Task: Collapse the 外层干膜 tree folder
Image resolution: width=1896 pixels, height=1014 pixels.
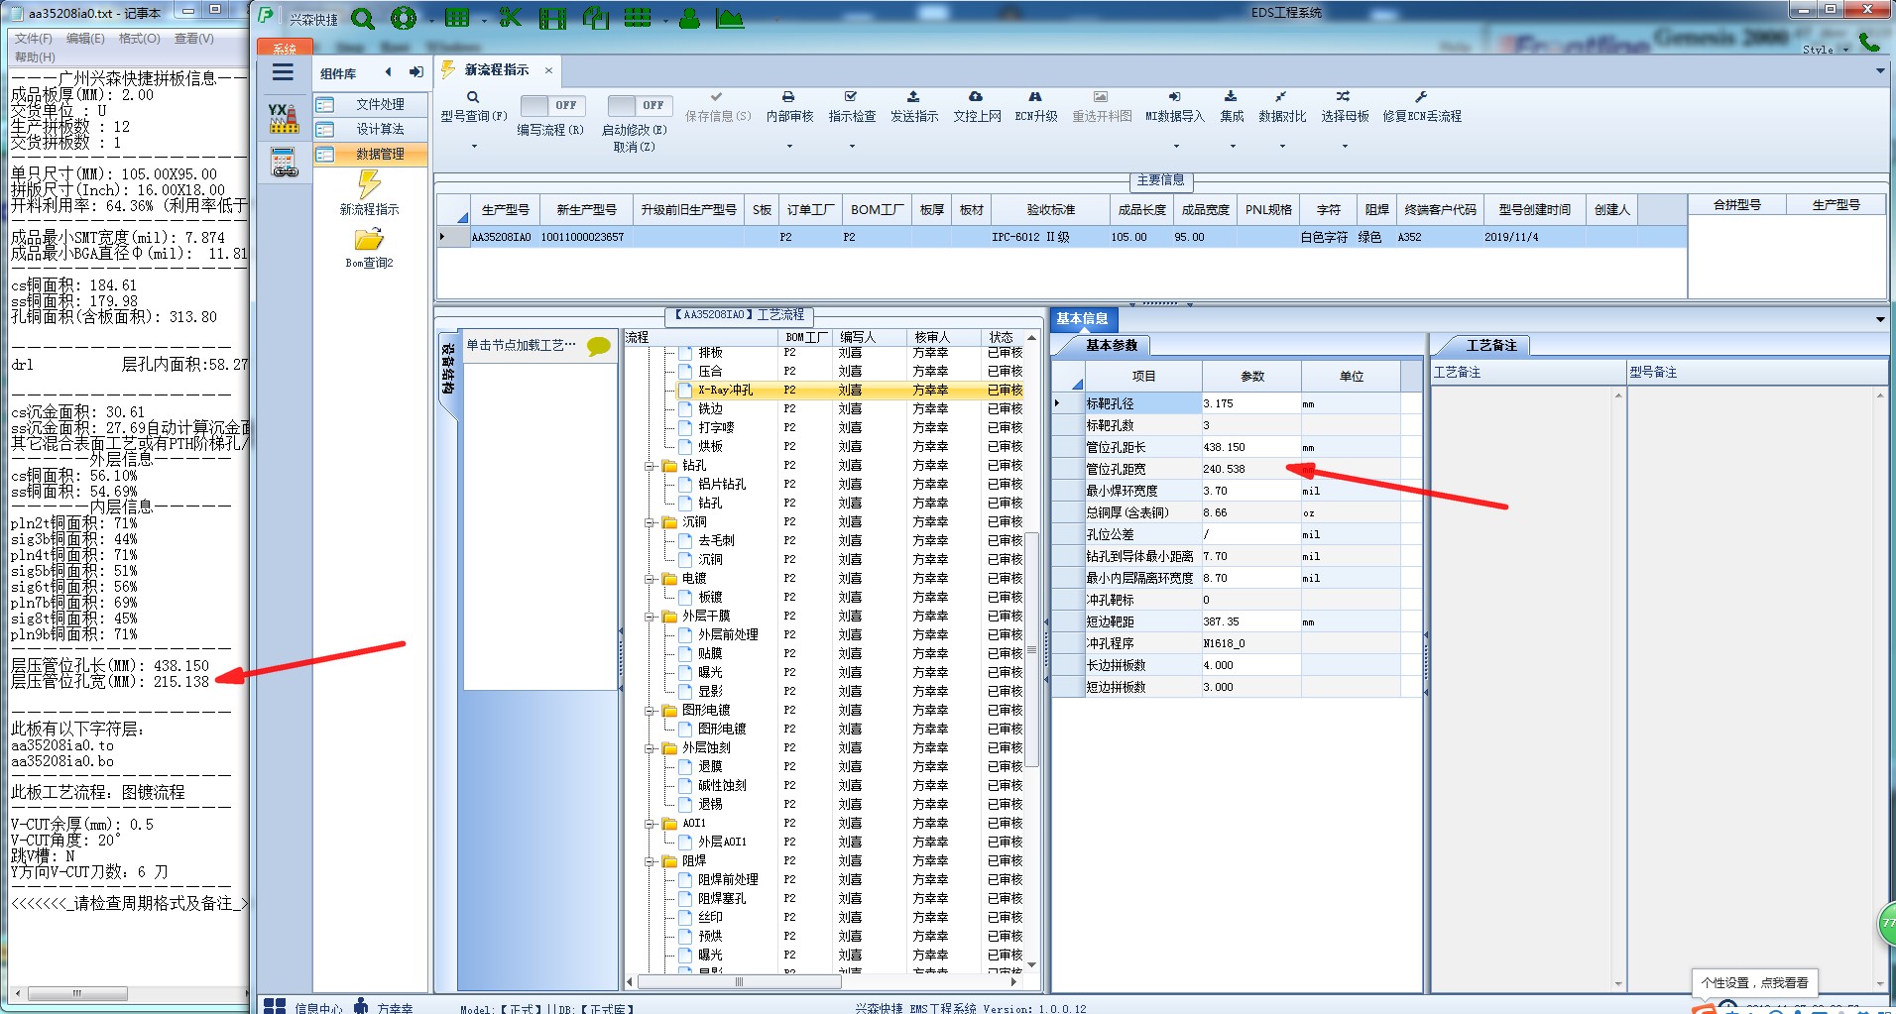Action: click(650, 617)
